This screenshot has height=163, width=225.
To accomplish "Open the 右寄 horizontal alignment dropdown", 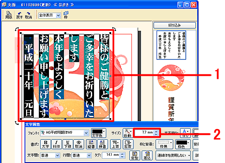I will pyautogui.click(x=128, y=144).
